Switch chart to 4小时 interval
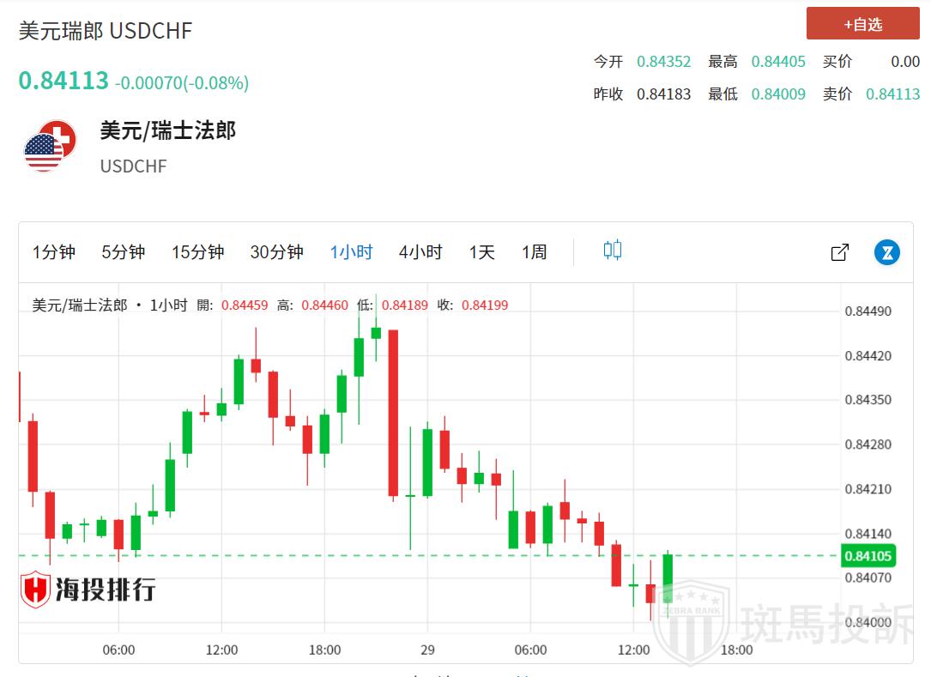The width and height of the screenshot is (931, 677). click(x=420, y=252)
